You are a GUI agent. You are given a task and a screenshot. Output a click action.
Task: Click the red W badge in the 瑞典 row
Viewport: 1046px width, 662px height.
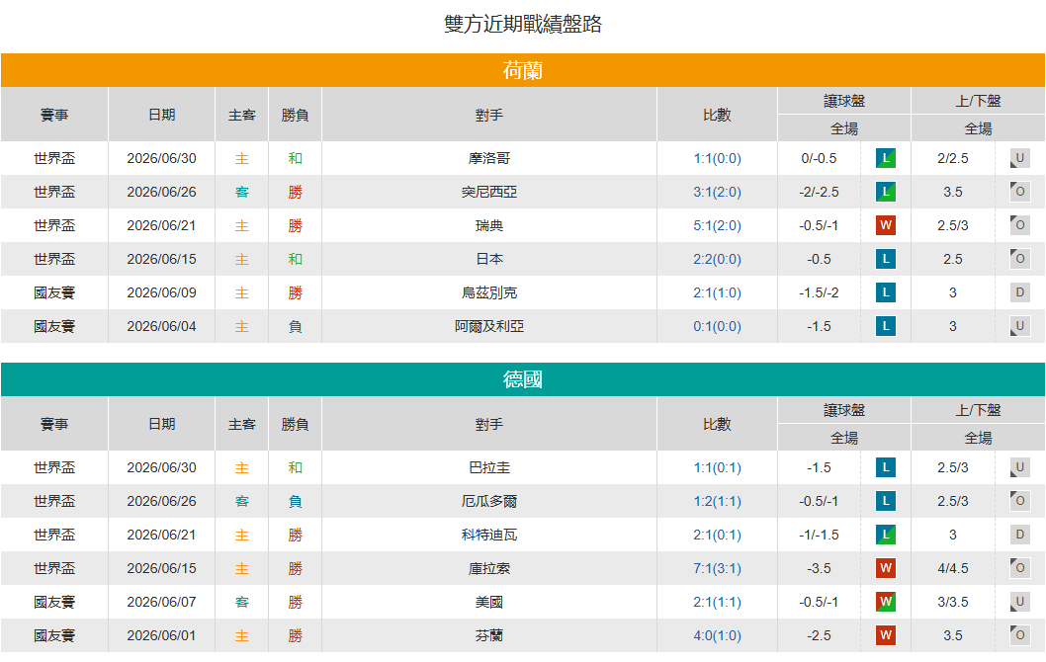(885, 225)
